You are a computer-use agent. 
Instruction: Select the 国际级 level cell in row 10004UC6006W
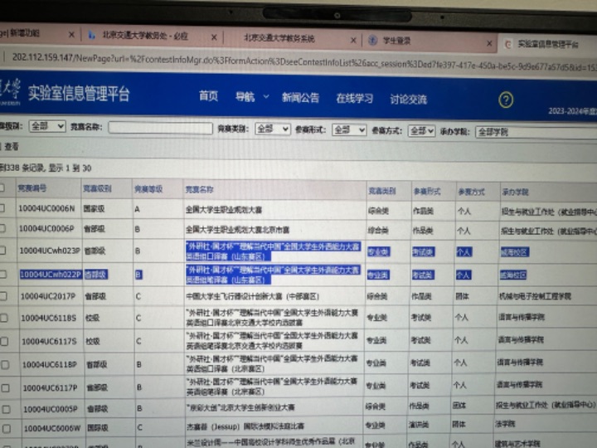click(98, 428)
